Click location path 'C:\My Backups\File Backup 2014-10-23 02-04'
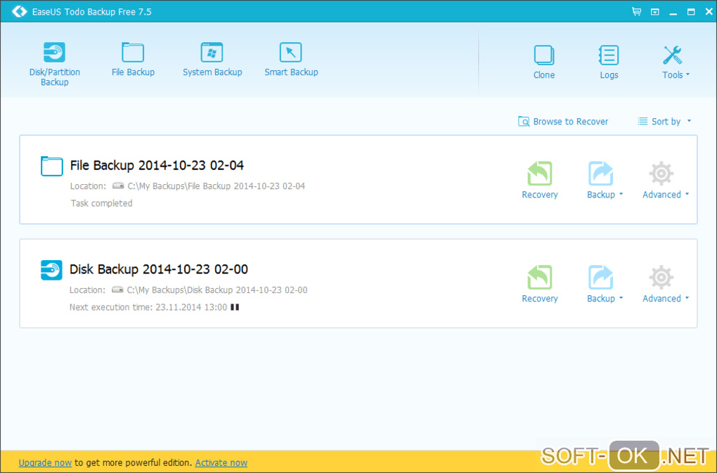717x473 pixels. (217, 186)
